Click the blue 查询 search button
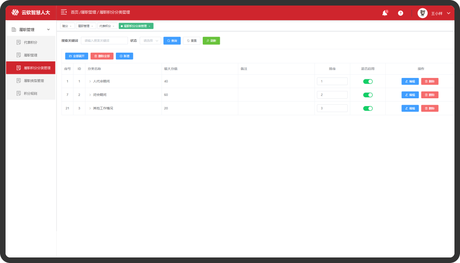460x263 pixels. coord(172,41)
